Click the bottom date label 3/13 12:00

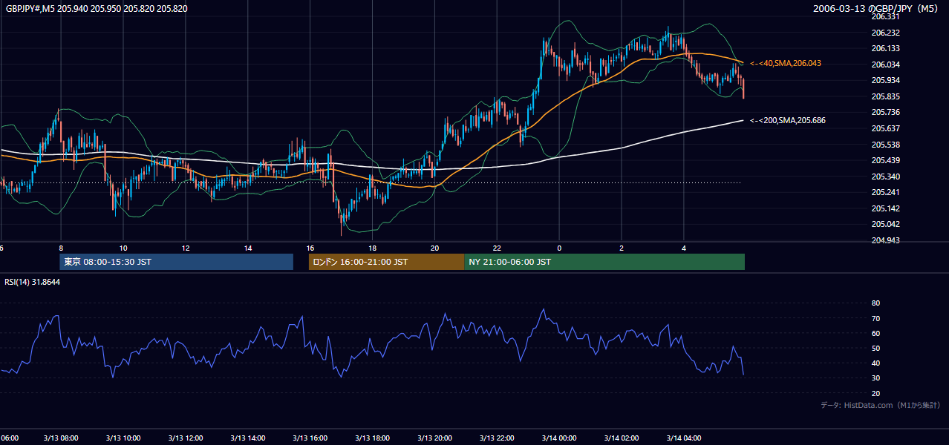(186, 438)
